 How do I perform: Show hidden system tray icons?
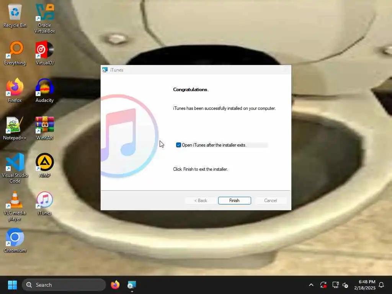tap(311, 285)
